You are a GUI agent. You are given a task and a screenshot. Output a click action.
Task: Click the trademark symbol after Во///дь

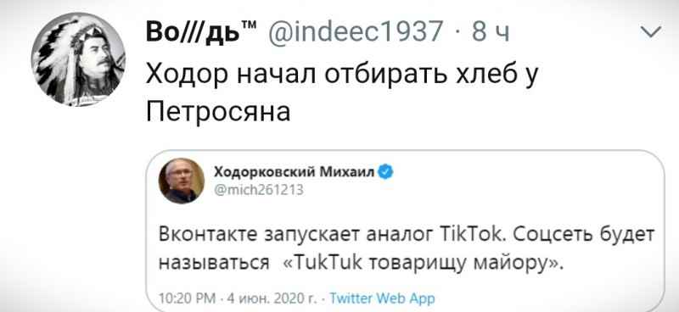point(249,25)
